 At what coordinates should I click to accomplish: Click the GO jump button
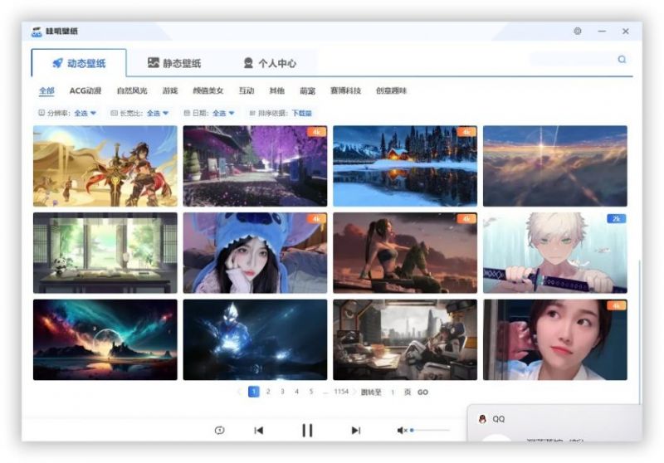(422, 392)
